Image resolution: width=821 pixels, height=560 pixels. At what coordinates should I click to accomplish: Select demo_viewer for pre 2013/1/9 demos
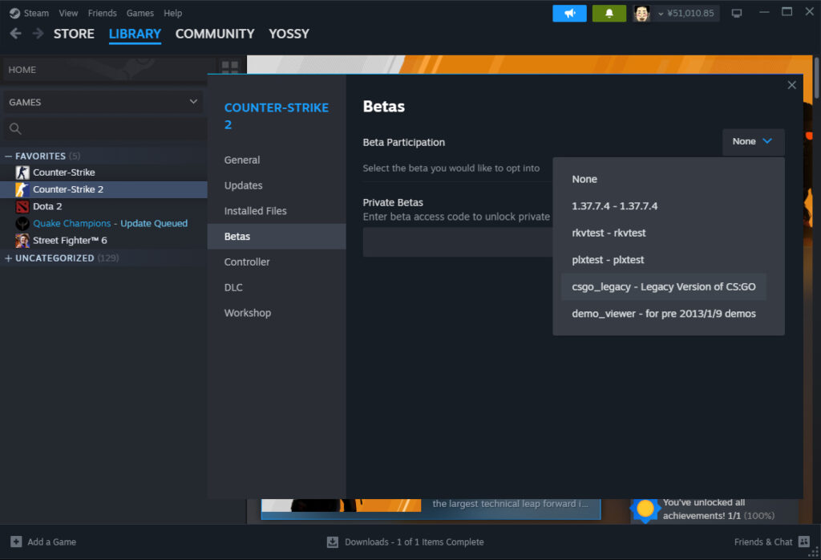[x=663, y=314]
